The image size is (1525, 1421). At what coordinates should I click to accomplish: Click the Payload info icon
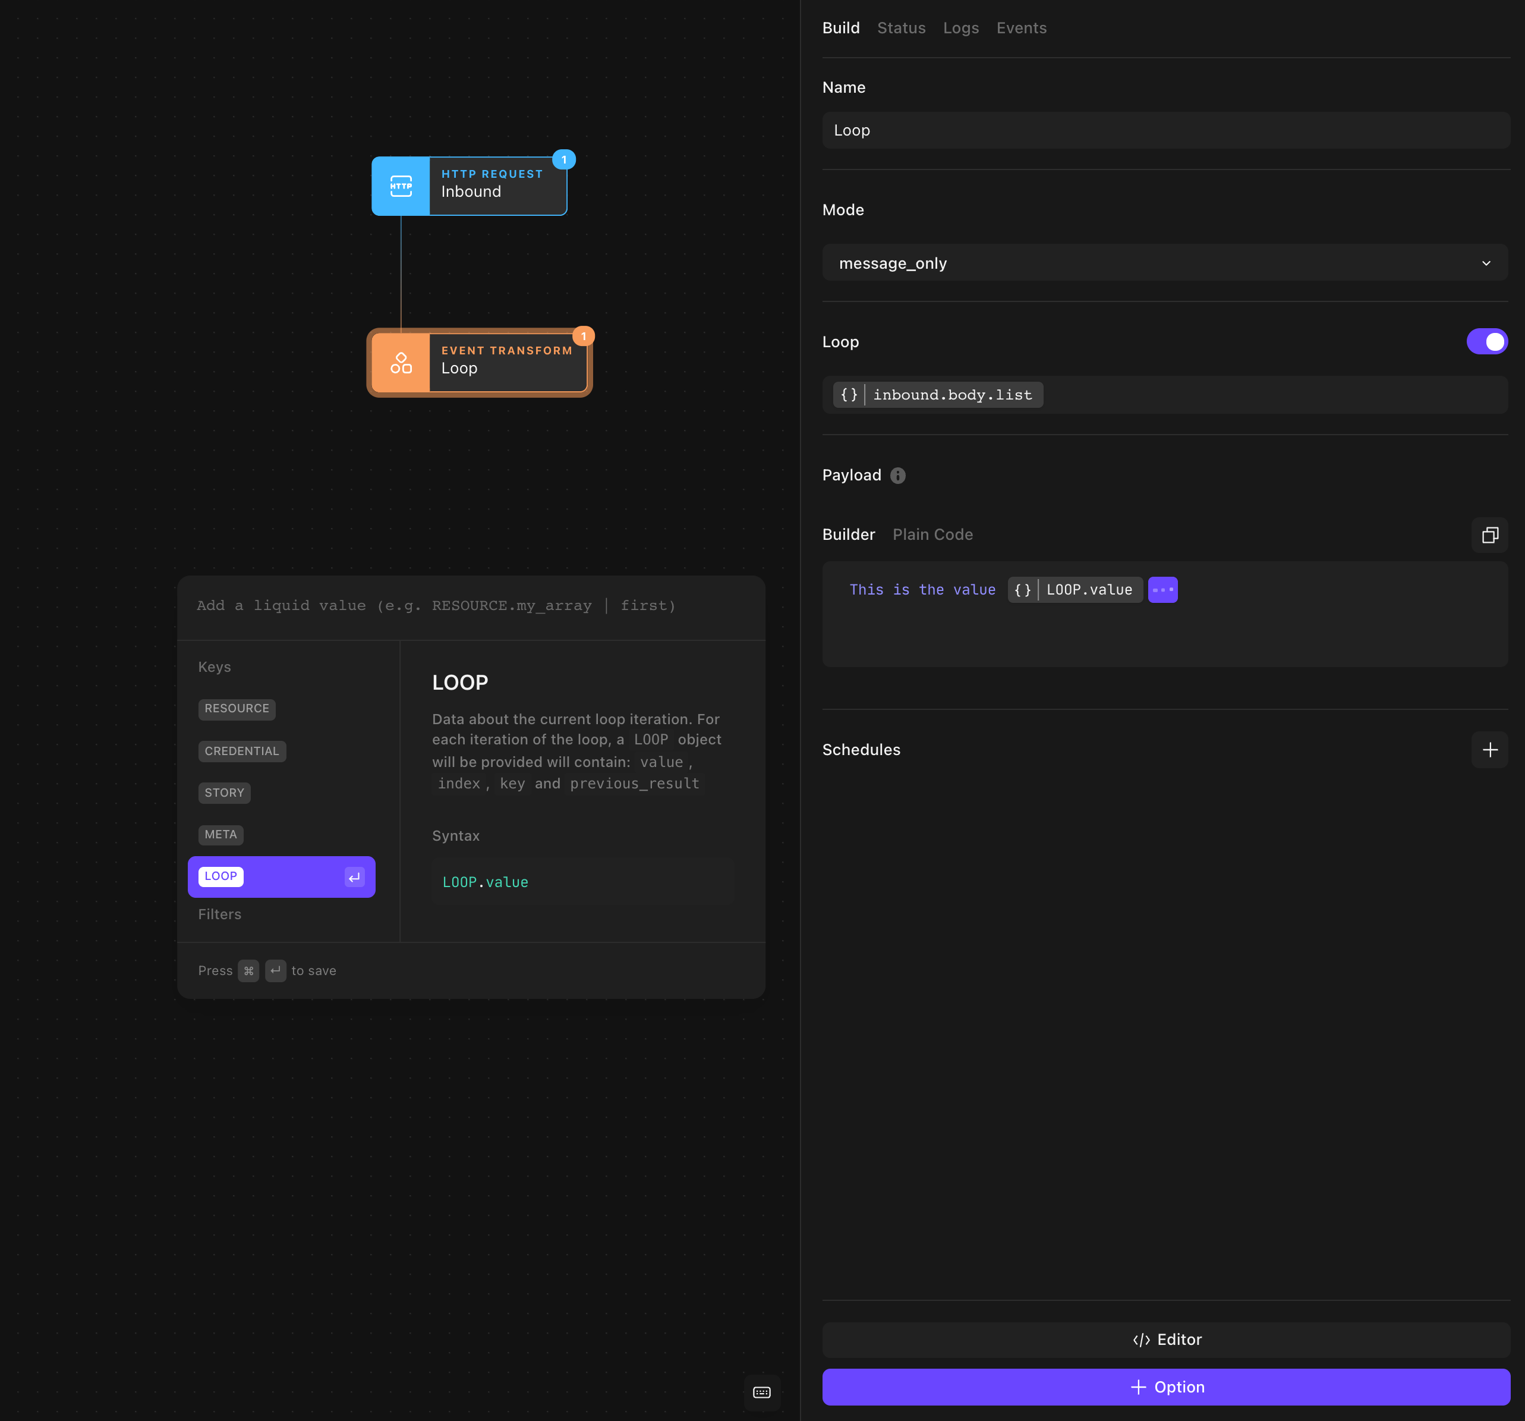(897, 476)
